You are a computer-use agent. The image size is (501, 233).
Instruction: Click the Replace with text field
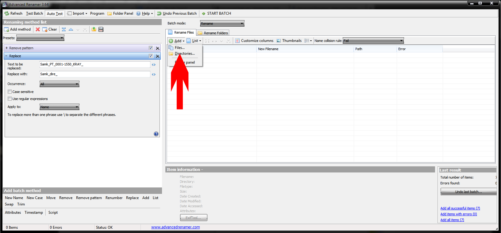tap(94, 74)
